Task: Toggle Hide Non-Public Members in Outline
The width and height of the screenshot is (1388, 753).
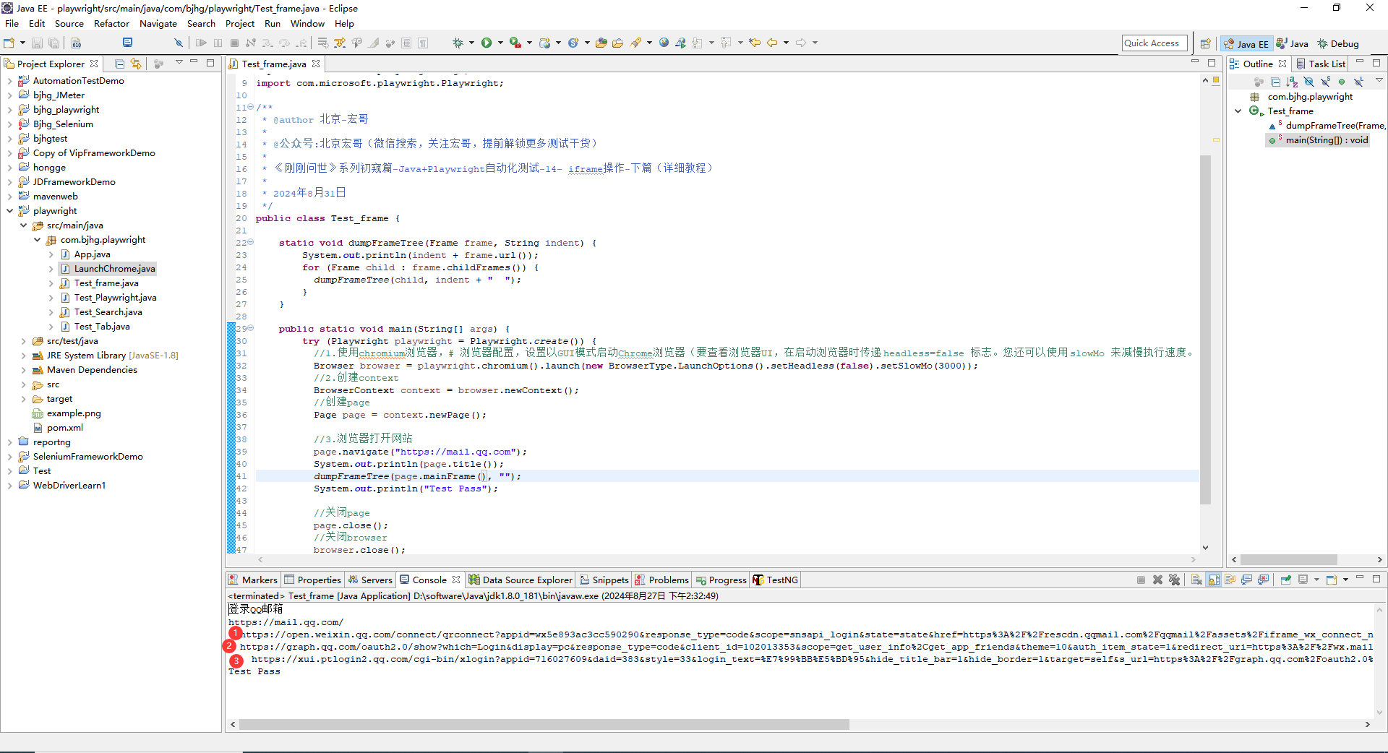Action: tap(1342, 82)
